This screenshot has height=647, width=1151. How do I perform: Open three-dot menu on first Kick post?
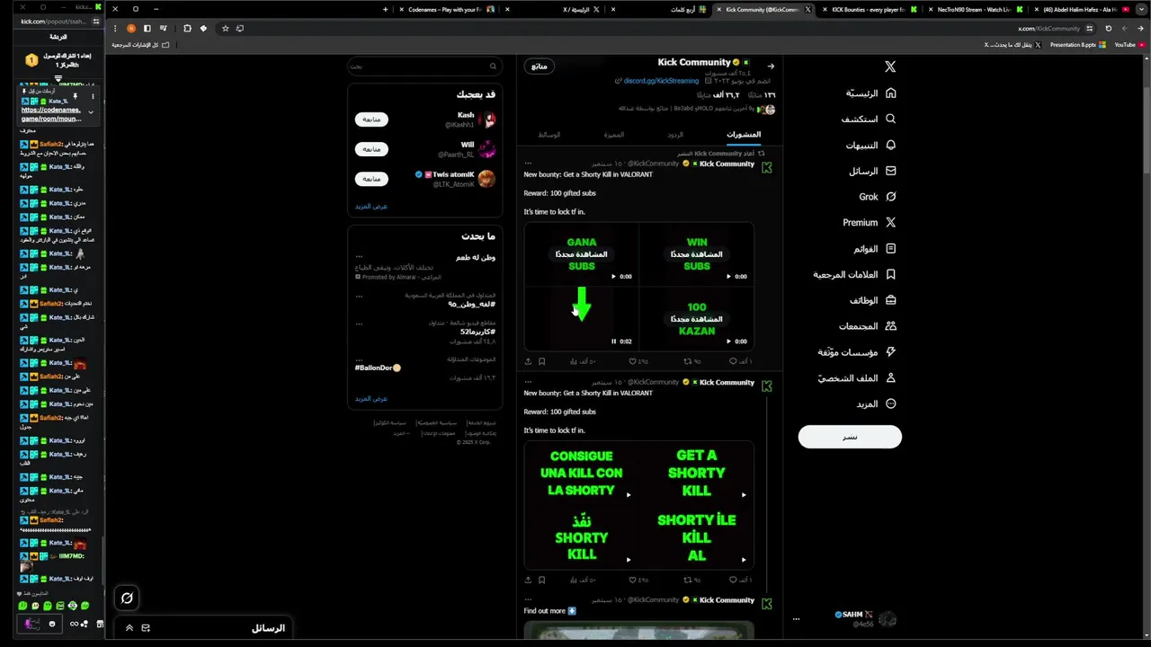[x=529, y=163]
